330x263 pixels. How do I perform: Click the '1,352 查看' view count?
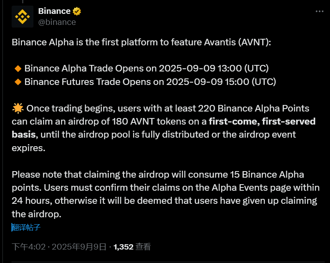pyautogui.click(x=132, y=247)
